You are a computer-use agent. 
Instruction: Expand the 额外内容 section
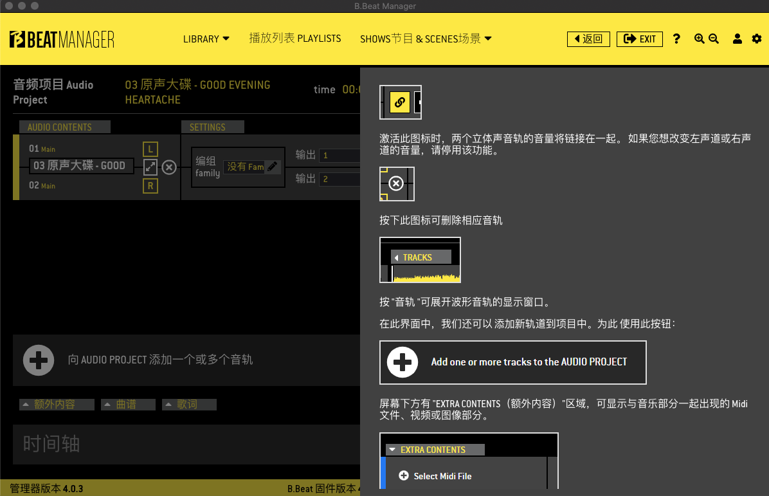(57, 404)
